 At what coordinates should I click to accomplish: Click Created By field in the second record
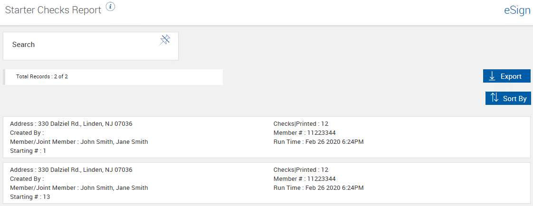coord(27,179)
